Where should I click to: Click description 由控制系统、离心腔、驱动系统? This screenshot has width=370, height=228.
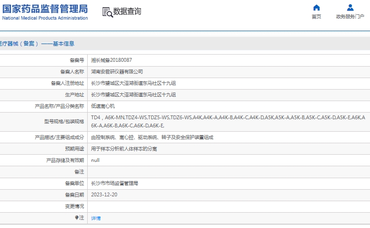pyautogui.click(x=152, y=137)
